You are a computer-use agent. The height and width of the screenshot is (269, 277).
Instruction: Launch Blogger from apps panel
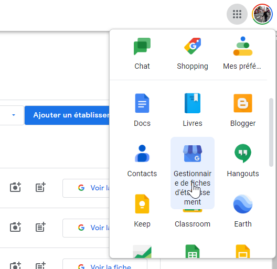(x=242, y=110)
